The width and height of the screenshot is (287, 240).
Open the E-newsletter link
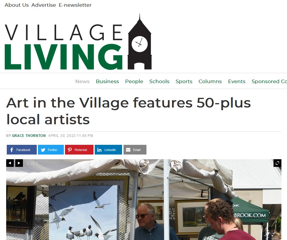click(x=75, y=5)
